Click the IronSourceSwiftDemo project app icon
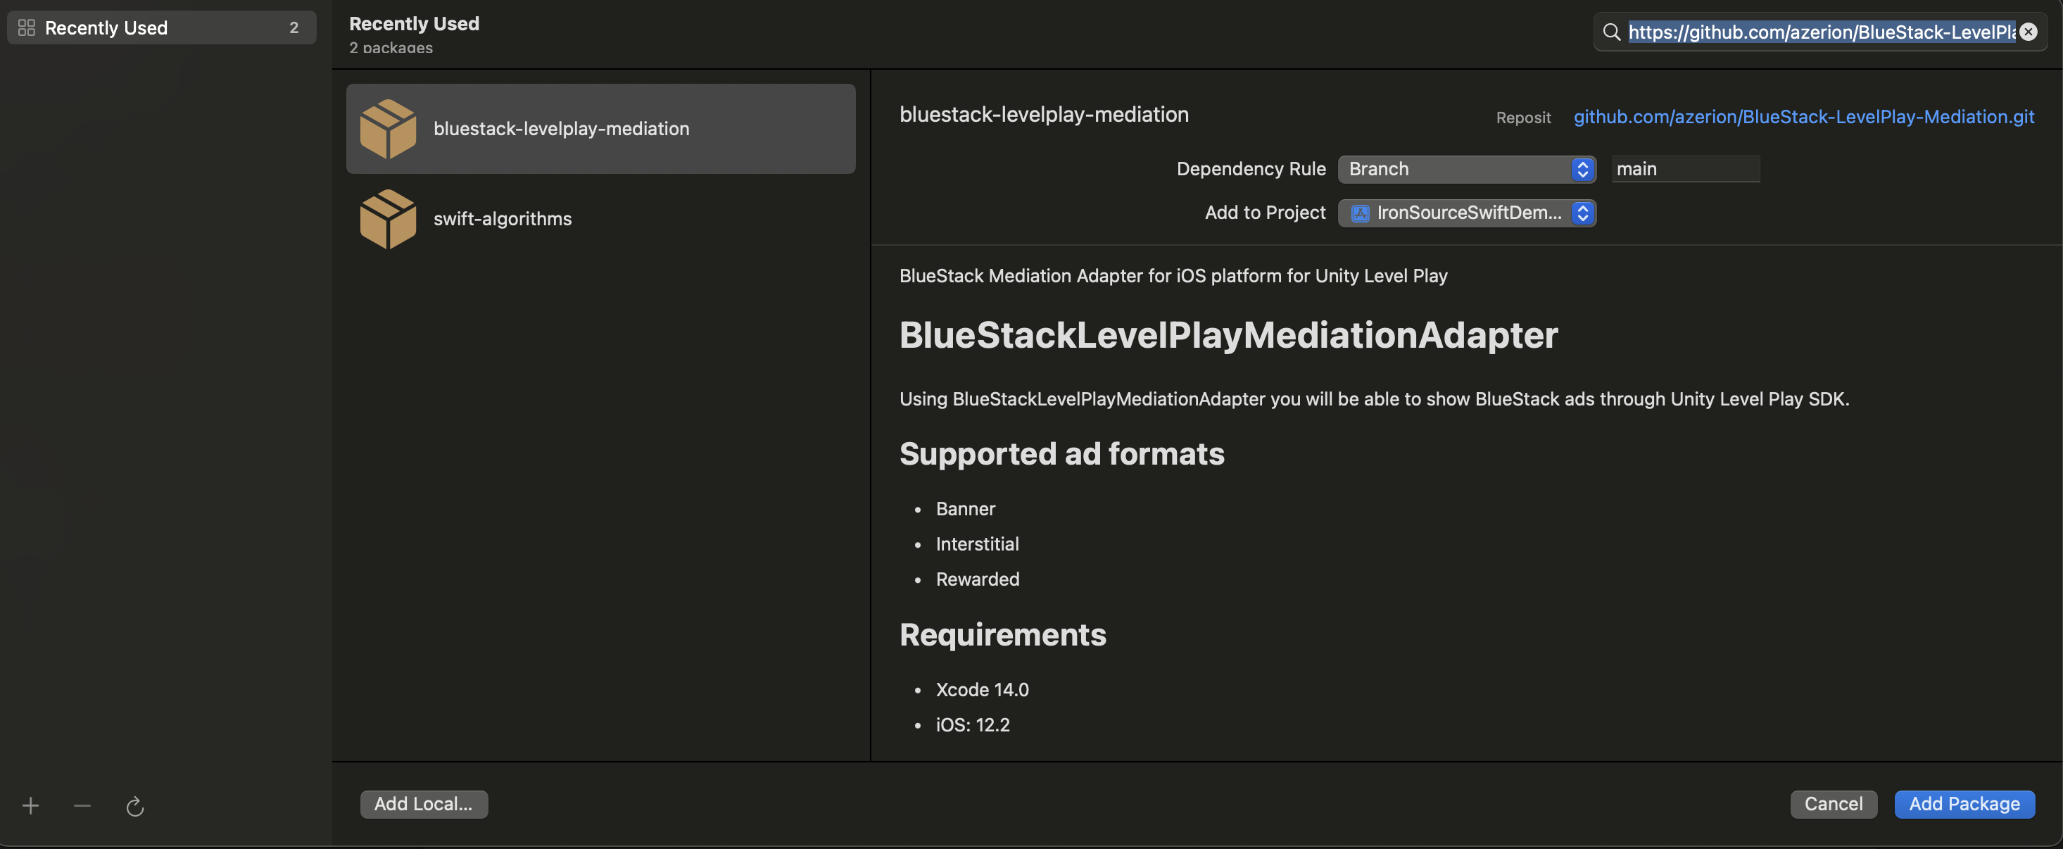 [x=1360, y=213]
